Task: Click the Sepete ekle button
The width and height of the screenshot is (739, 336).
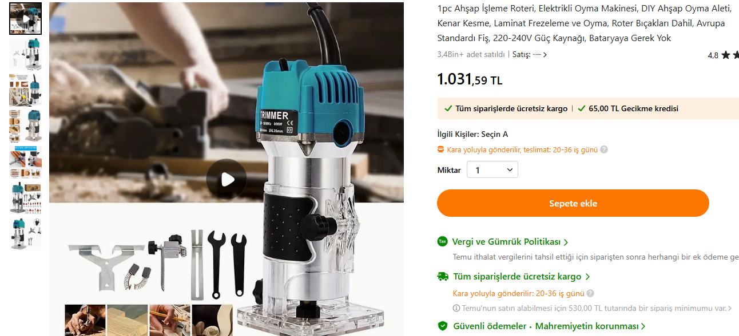Action: (x=573, y=203)
